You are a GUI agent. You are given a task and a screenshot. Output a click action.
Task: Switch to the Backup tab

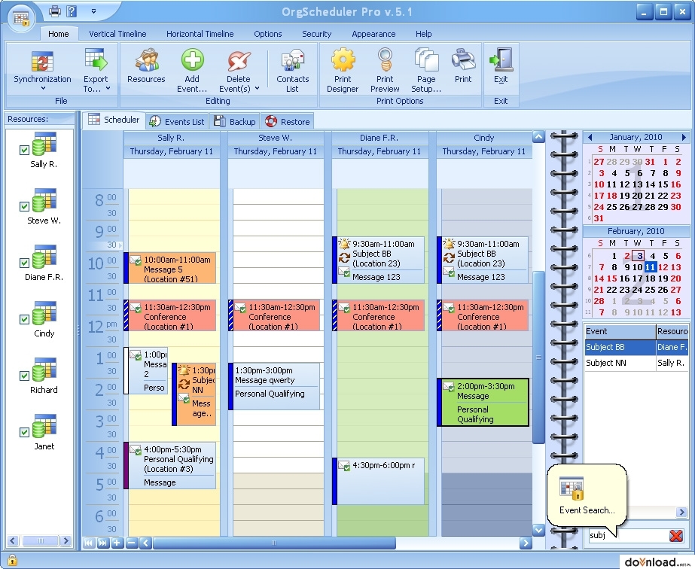(235, 121)
